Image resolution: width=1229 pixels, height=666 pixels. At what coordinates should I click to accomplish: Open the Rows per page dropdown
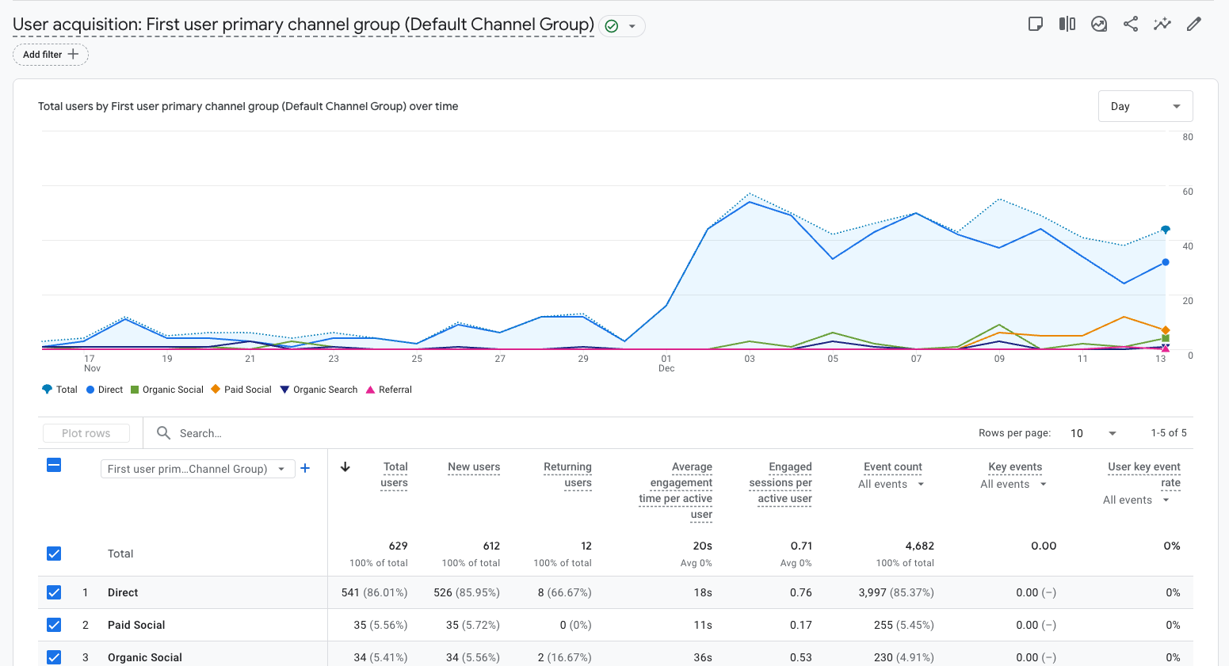[1090, 433]
